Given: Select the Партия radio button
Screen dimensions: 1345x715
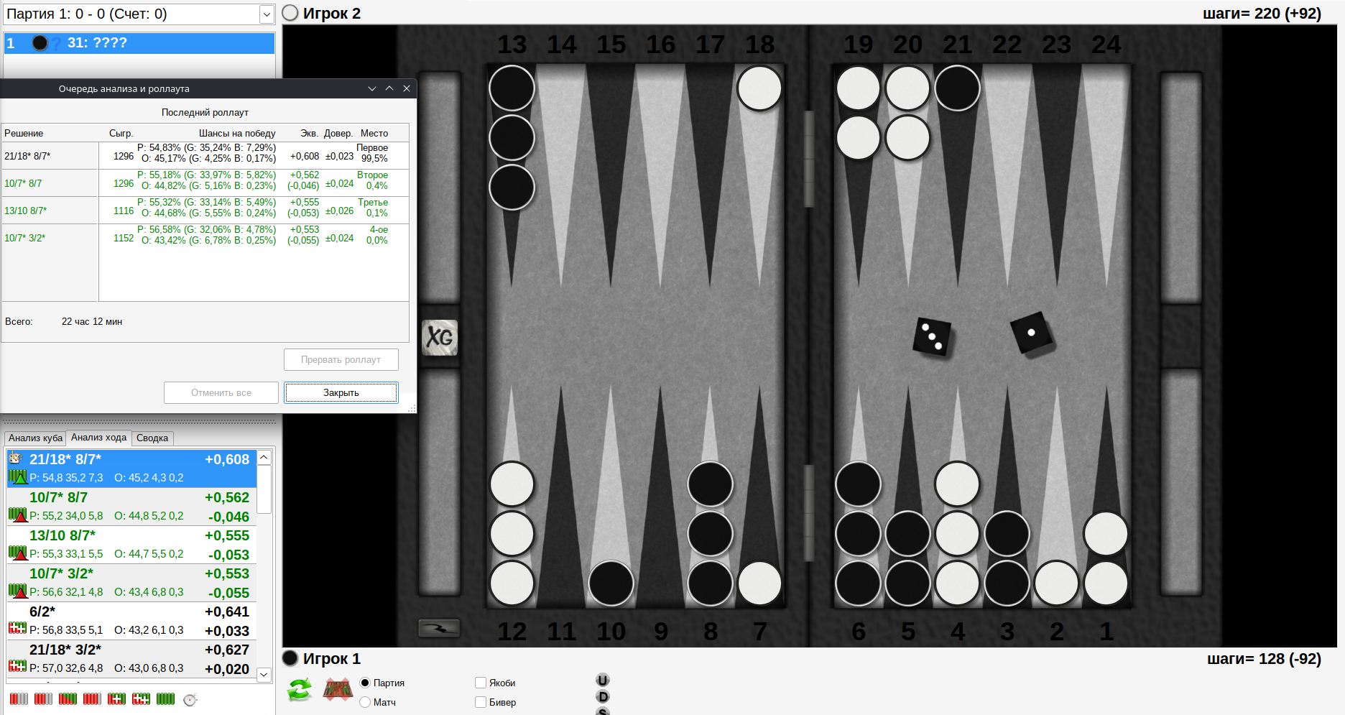Looking at the screenshot, I should 365,683.
